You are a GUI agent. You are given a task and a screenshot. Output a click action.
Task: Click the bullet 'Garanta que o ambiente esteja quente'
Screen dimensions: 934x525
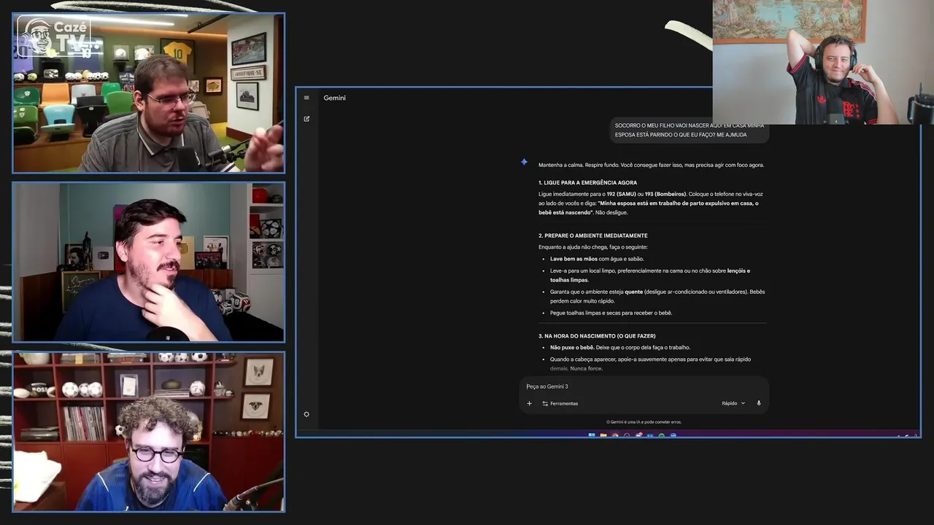coord(657,296)
